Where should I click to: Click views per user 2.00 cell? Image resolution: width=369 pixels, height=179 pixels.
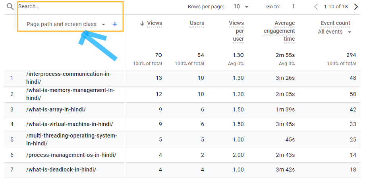[238, 155]
